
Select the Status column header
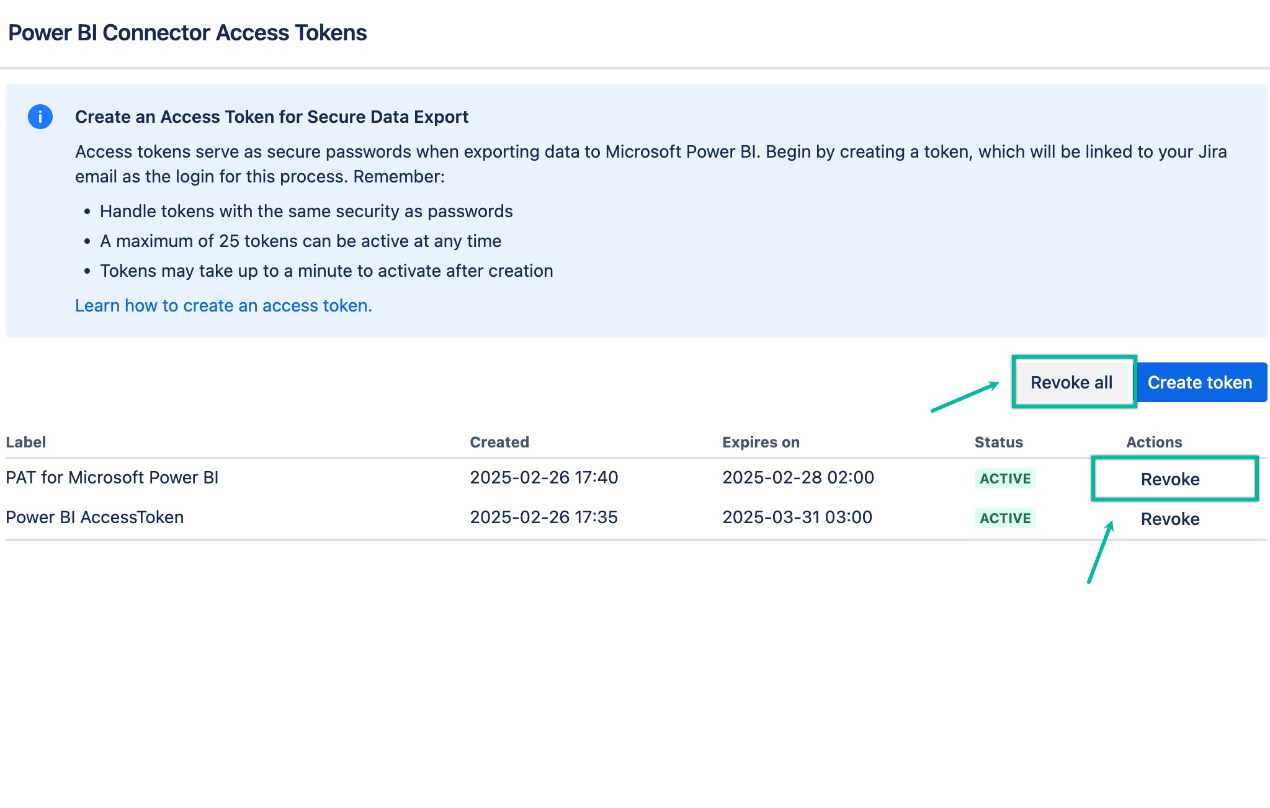[998, 442]
